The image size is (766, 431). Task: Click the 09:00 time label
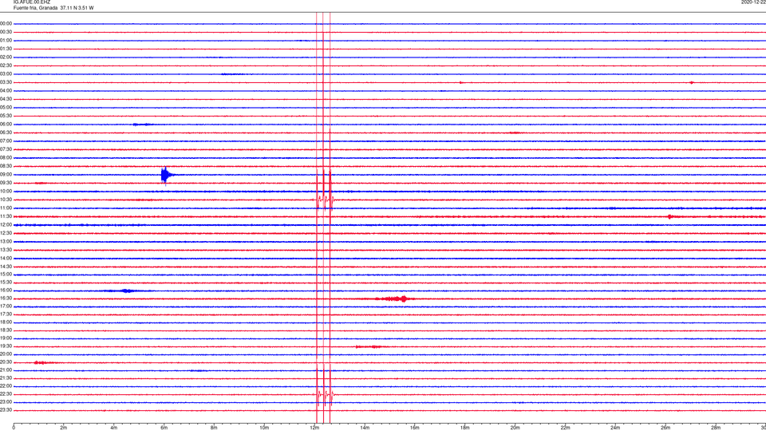(6, 175)
